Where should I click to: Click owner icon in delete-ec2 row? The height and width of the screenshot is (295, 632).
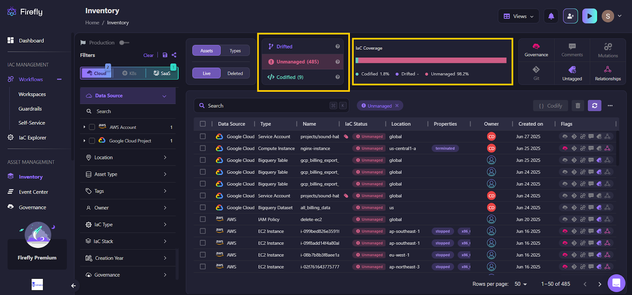pos(491,219)
